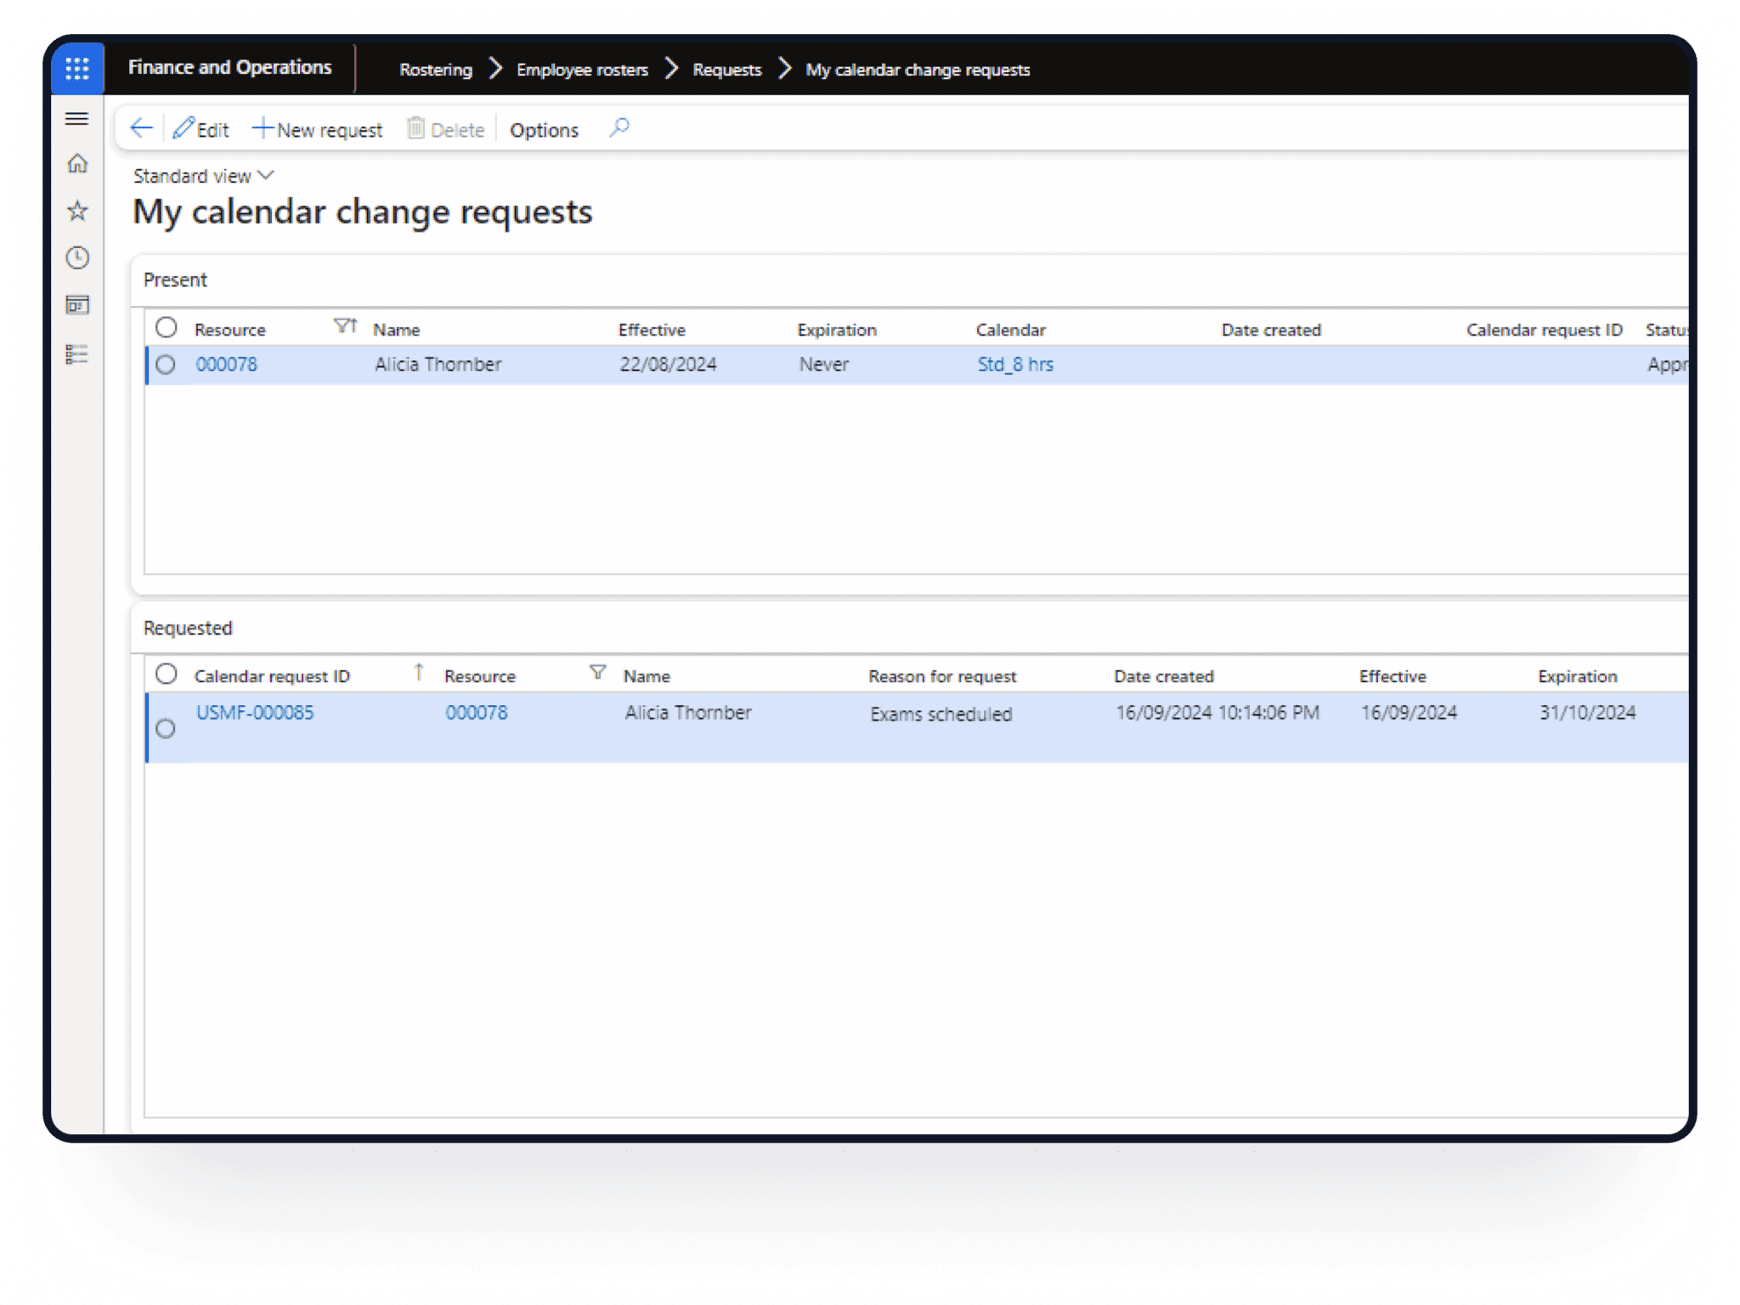Click Alicia Thornber cell in Present grid
Image resolution: width=1740 pixels, height=1305 pixels.
438,364
